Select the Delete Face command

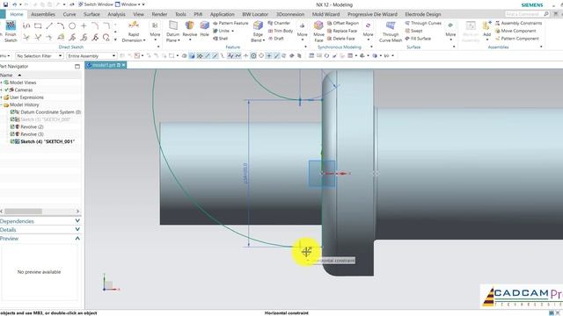coord(340,39)
